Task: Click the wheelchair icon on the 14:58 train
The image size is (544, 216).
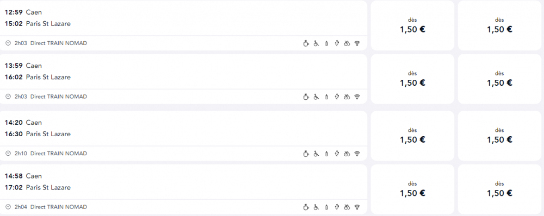Action: [x=316, y=207]
